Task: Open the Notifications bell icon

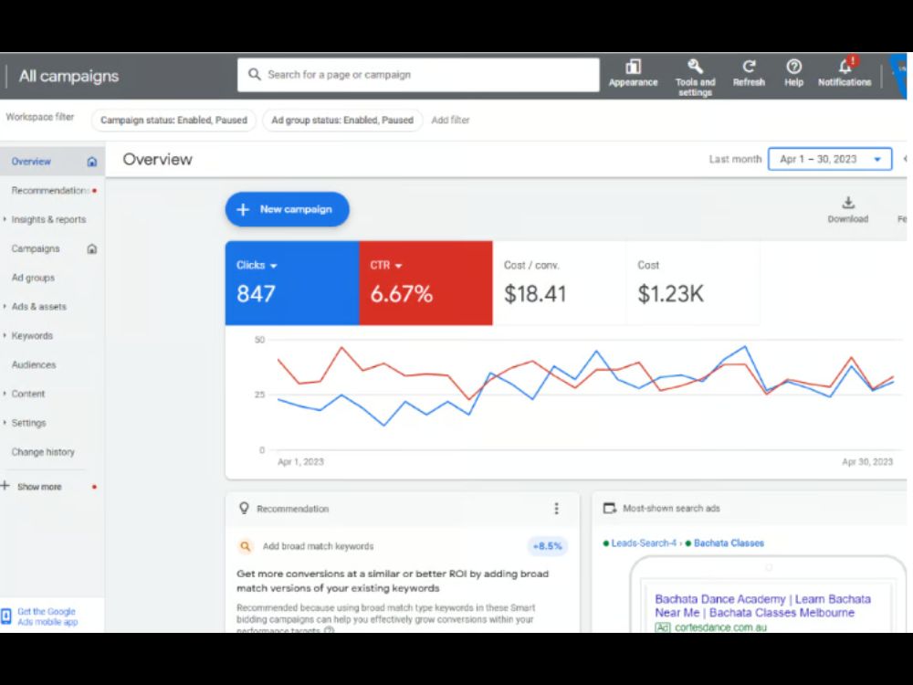Action: [x=845, y=67]
